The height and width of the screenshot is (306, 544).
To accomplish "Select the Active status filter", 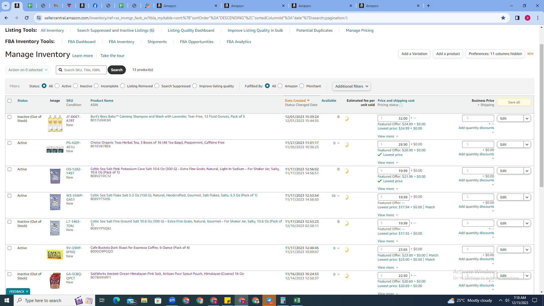I will point(57,86).
